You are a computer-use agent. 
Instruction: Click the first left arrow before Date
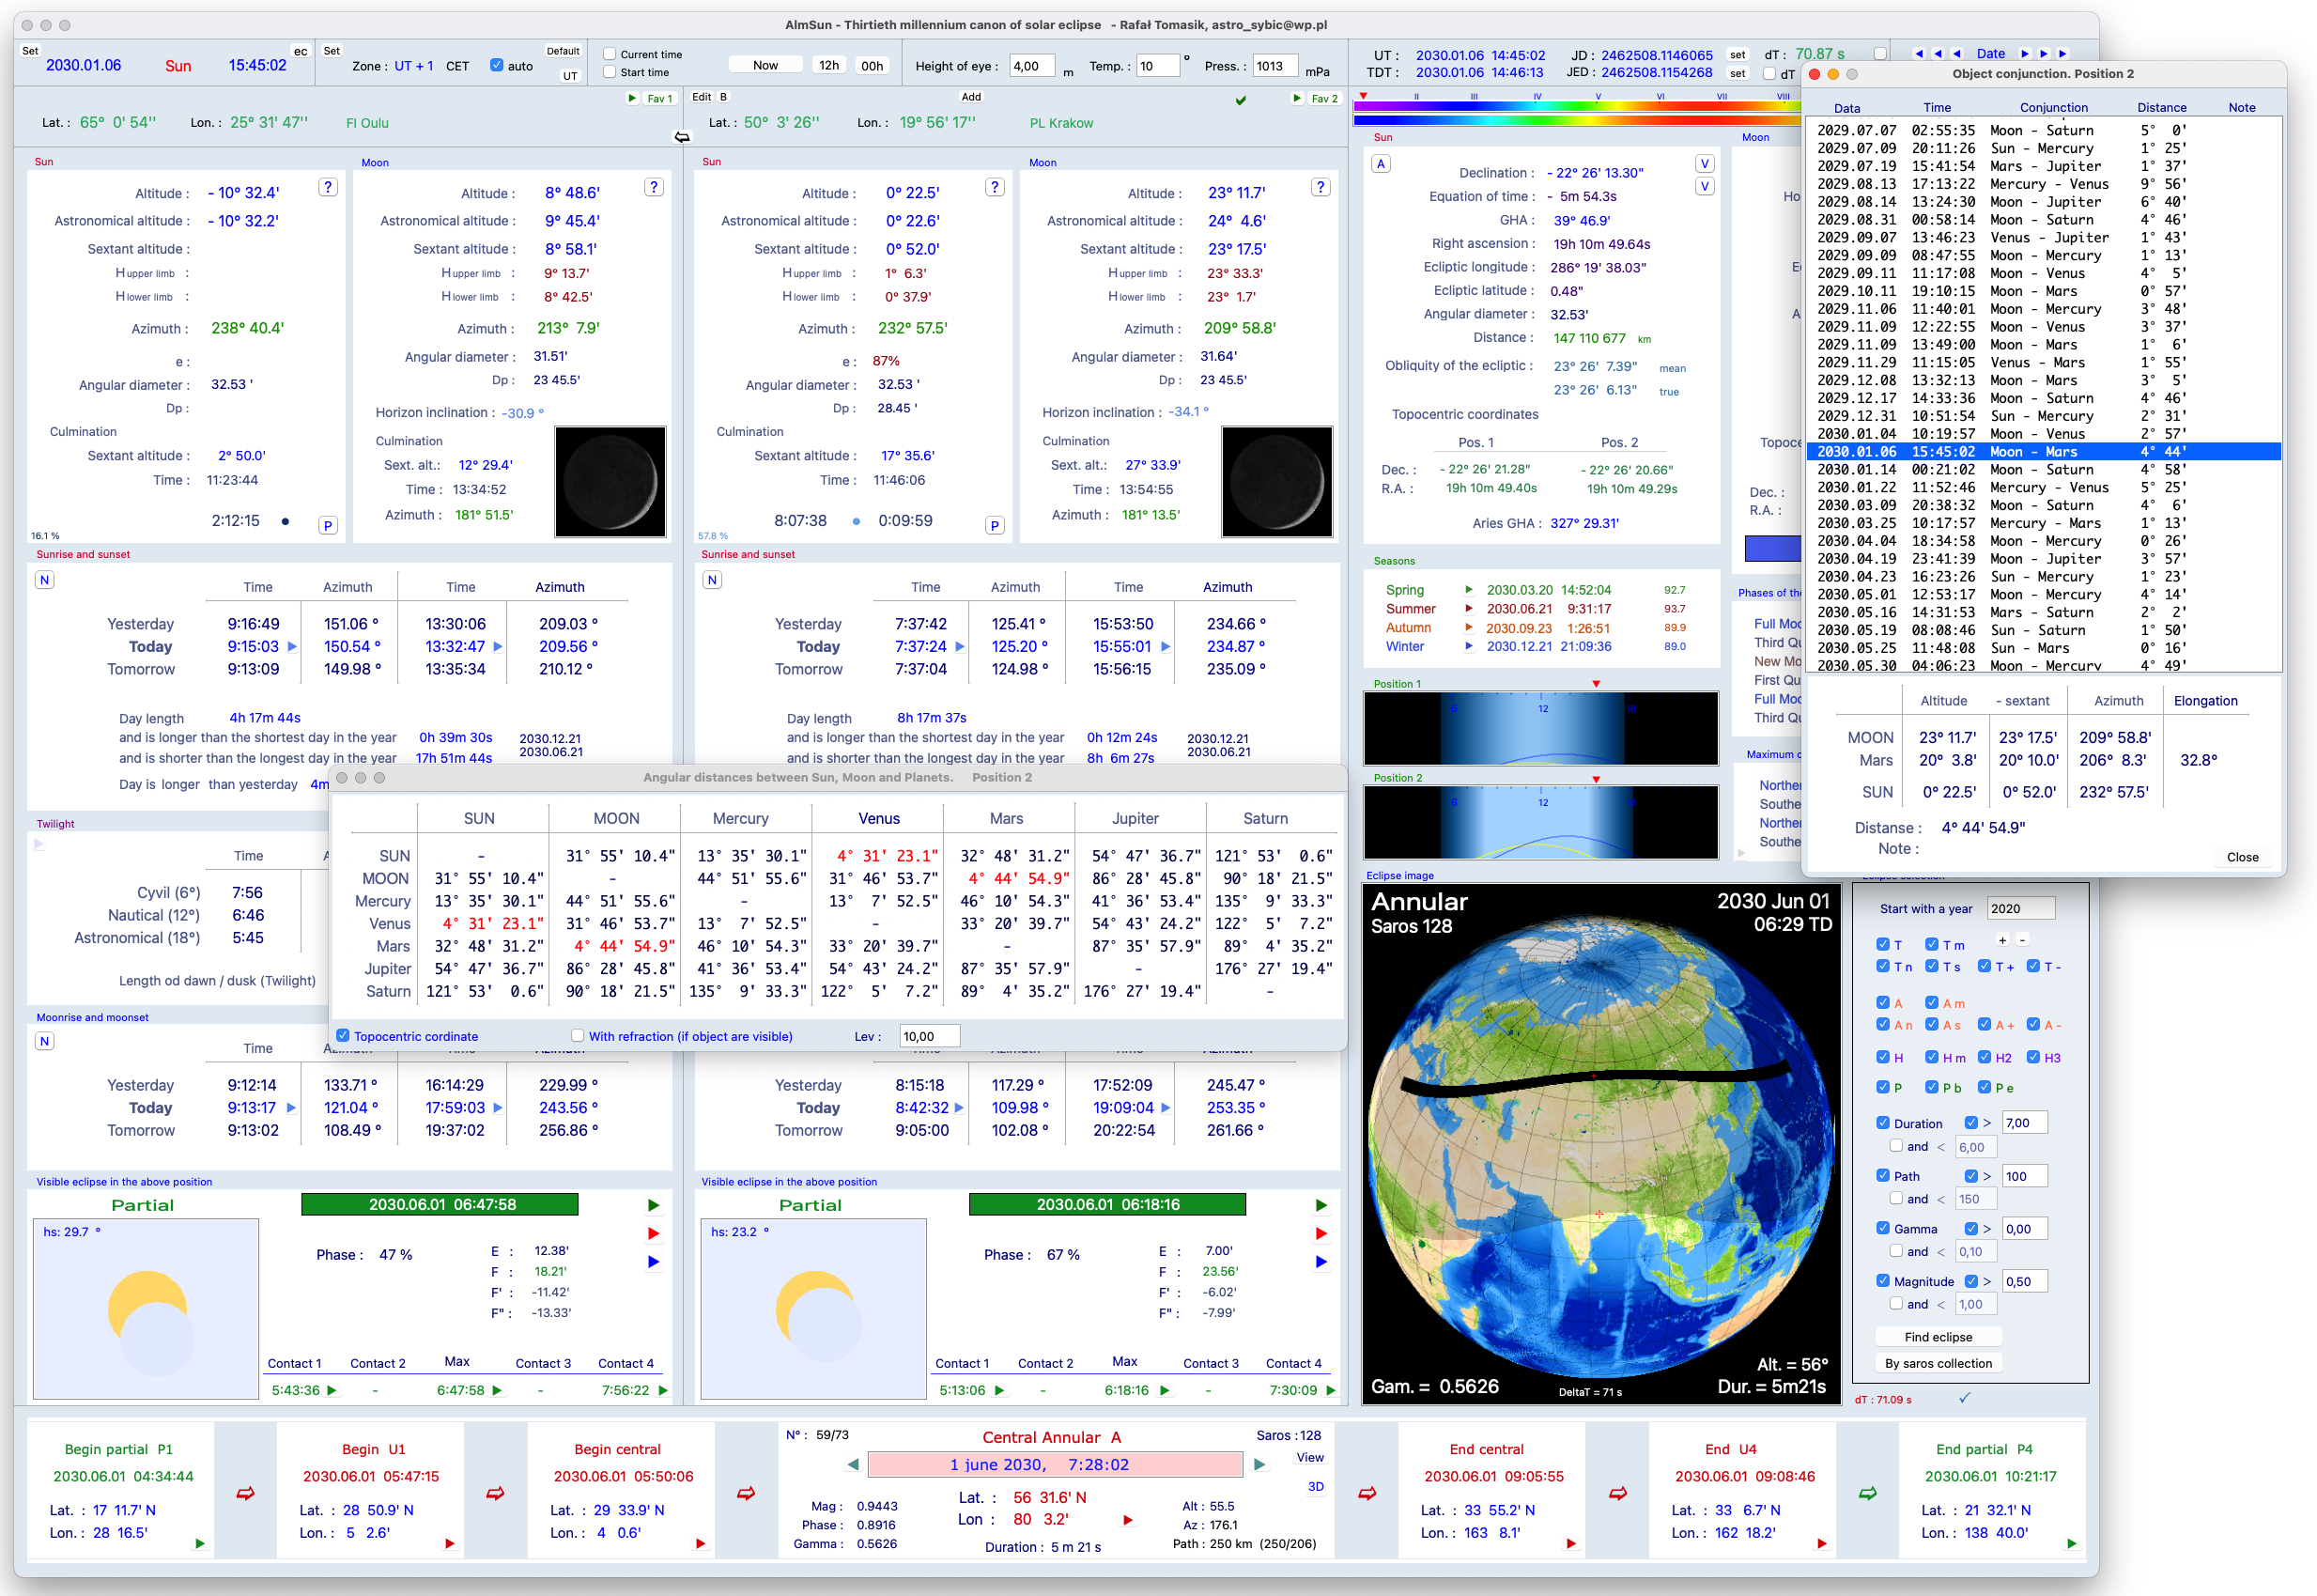(x=1918, y=54)
